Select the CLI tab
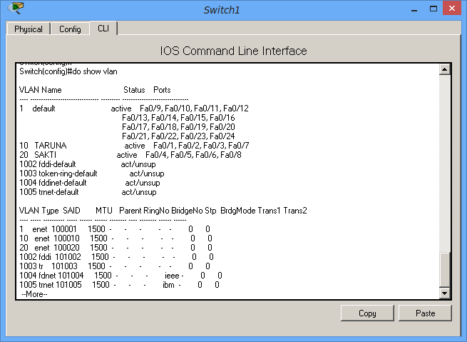The image size is (467, 342). pos(103,29)
